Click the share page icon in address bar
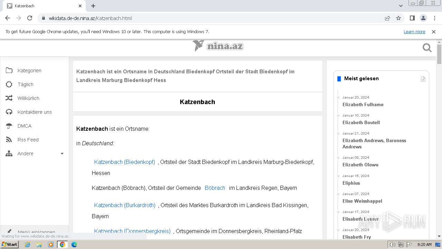 tap(387, 18)
